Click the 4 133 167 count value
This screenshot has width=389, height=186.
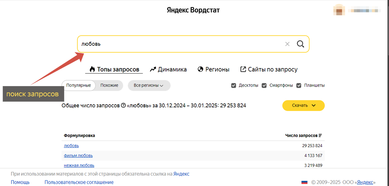[313, 156]
